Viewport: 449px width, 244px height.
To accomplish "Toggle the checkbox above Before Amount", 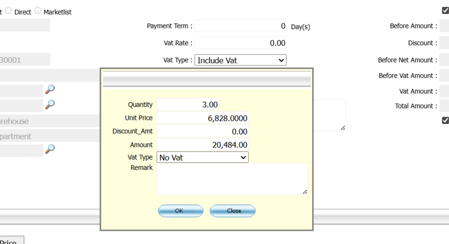I will 446,10.
